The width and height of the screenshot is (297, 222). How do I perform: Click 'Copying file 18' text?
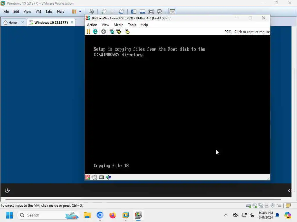(111, 166)
